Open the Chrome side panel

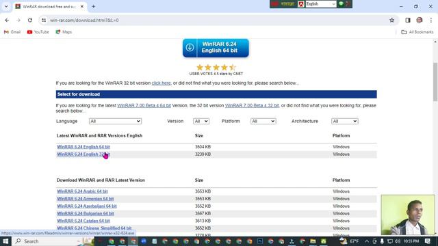[x=408, y=20]
